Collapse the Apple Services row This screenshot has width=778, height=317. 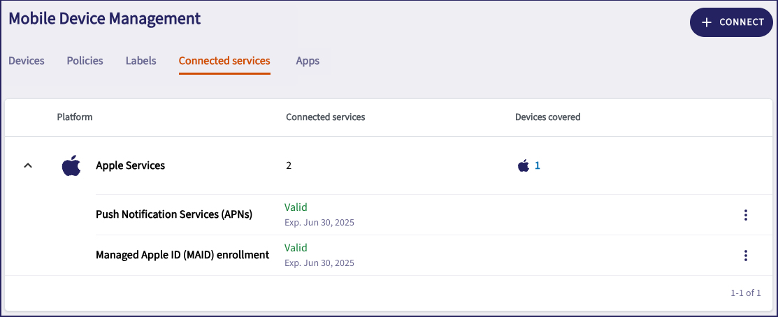click(28, 166)
